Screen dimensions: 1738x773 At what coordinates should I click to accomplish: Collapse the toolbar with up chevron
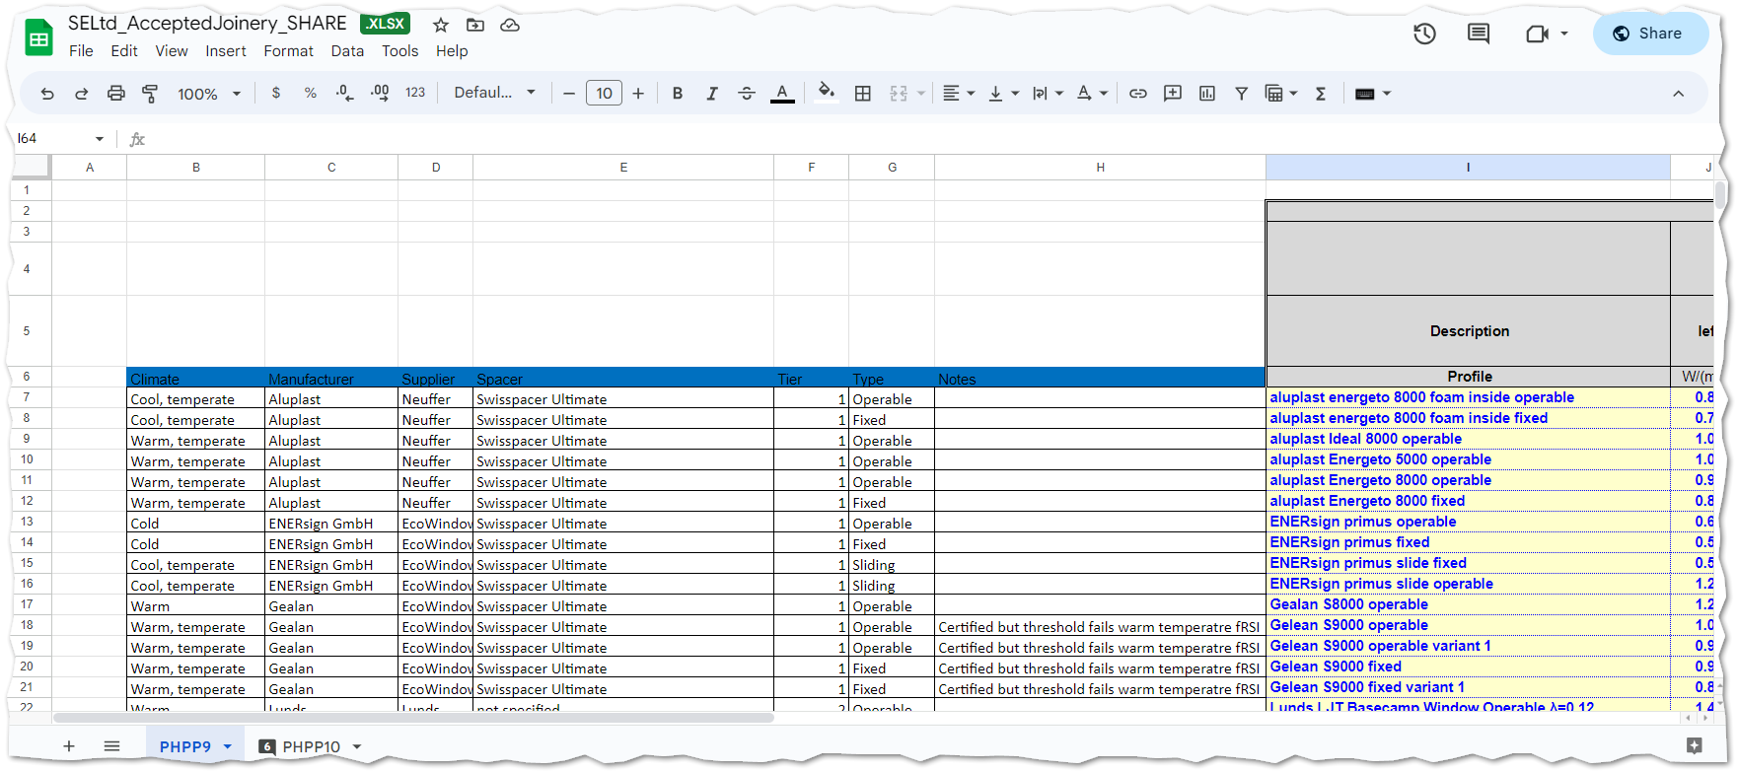pyautogui.click(x=1679, y=94)
